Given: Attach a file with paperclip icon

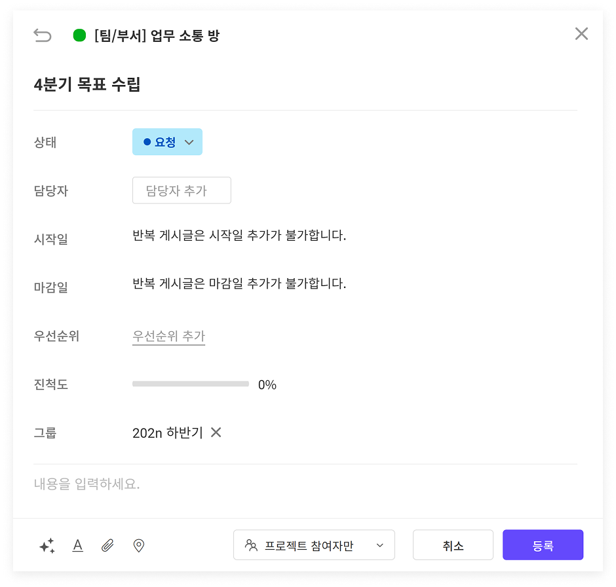Looking at the screenshot, I should point(107,546).
